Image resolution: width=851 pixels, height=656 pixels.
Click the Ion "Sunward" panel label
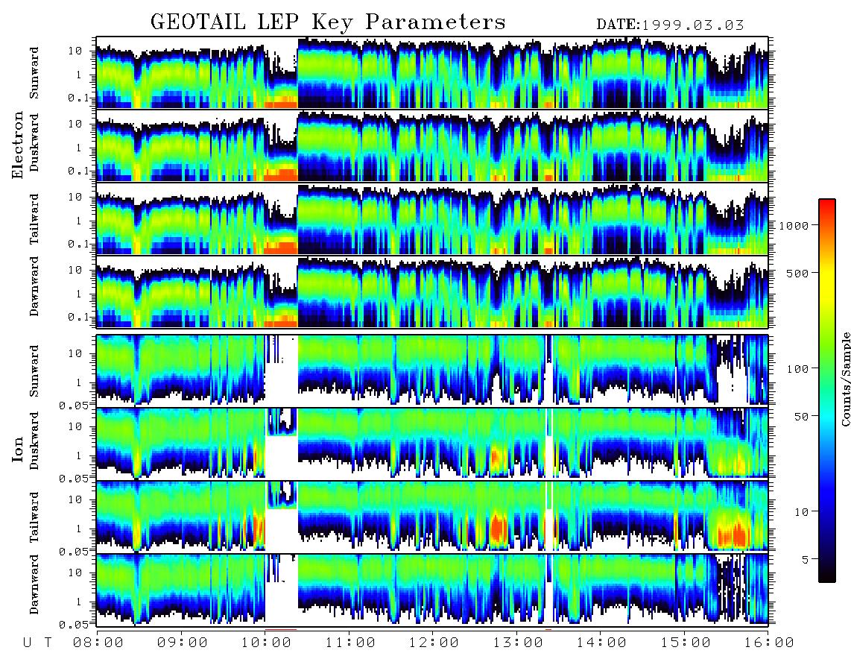click(x=34, y=370)
